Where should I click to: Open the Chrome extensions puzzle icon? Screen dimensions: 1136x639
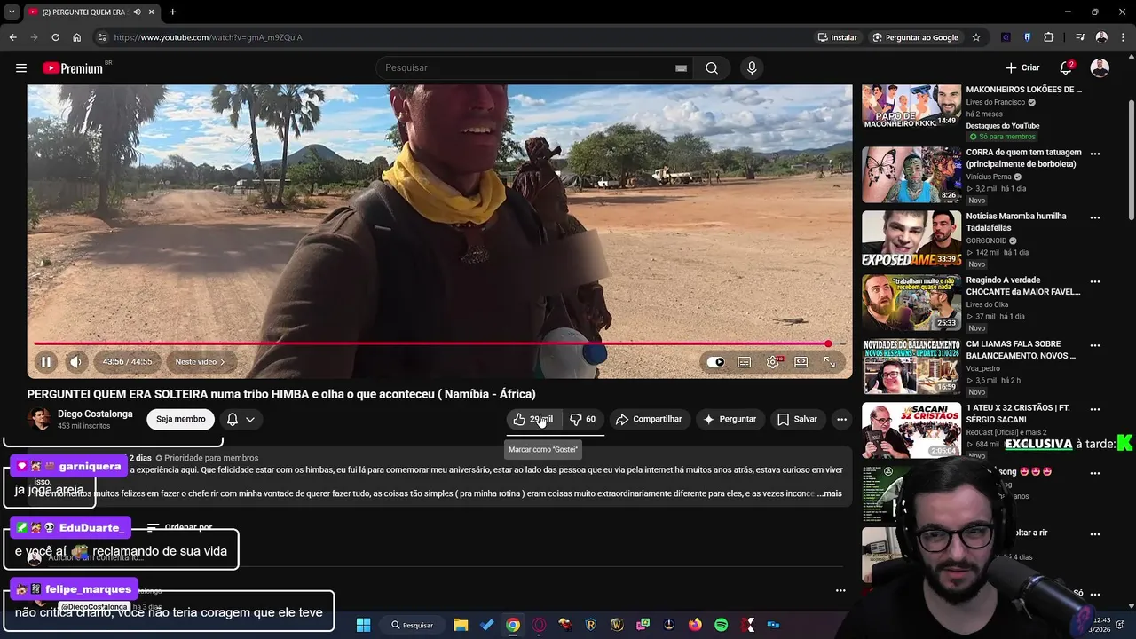coord(1048,37)
